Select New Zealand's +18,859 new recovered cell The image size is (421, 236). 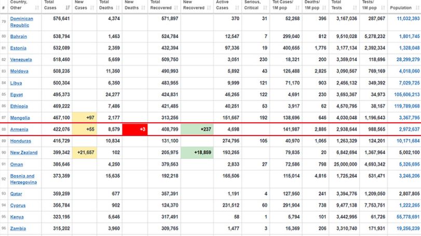coord(197,153)
